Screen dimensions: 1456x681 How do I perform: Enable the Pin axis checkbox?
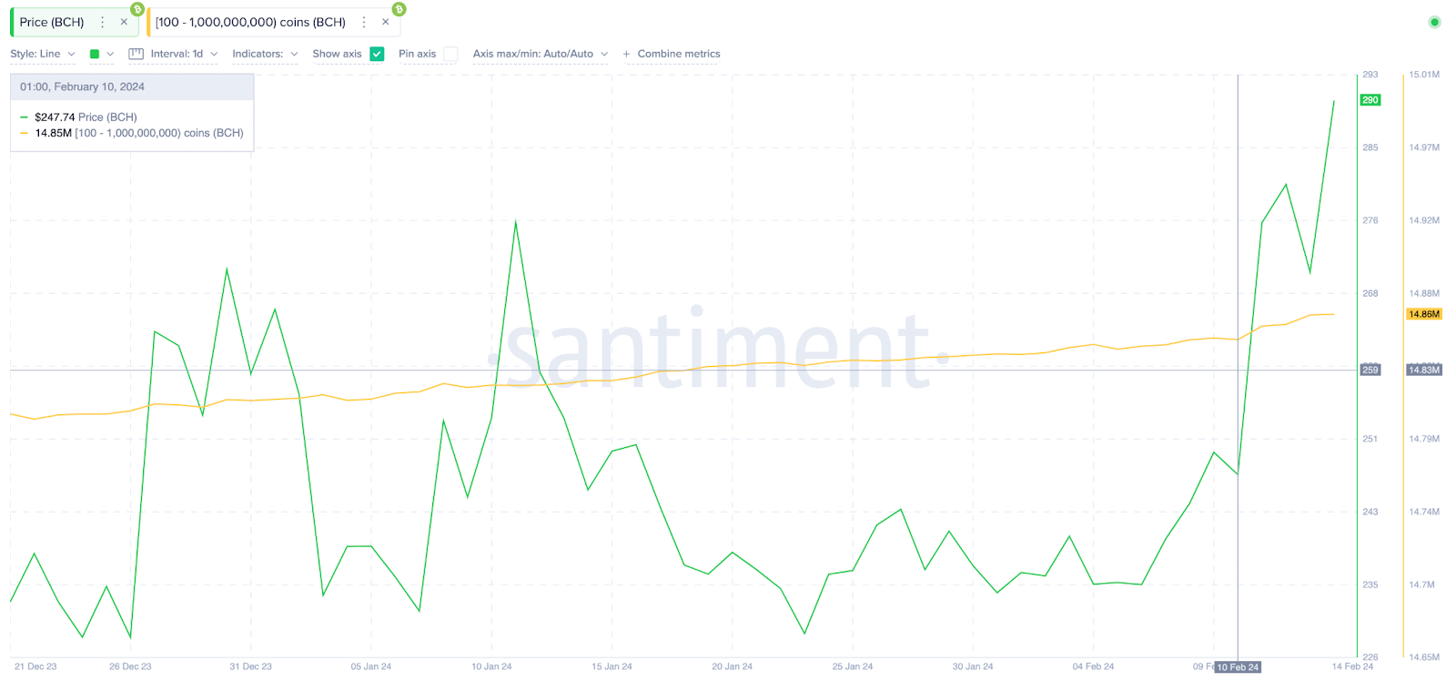pos(450,54)
